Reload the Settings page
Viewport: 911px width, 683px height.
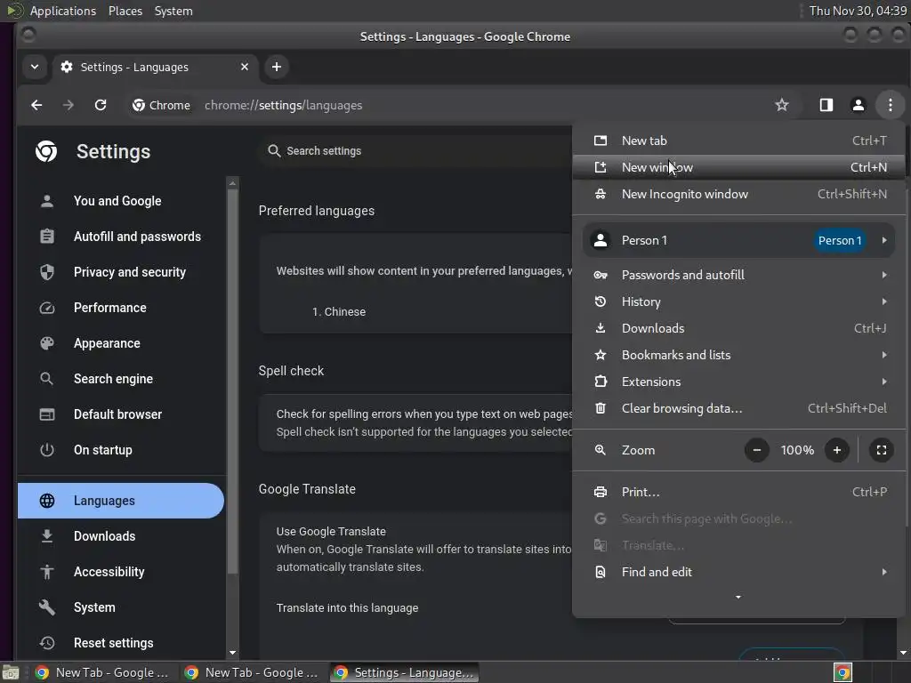pos(101,105)
